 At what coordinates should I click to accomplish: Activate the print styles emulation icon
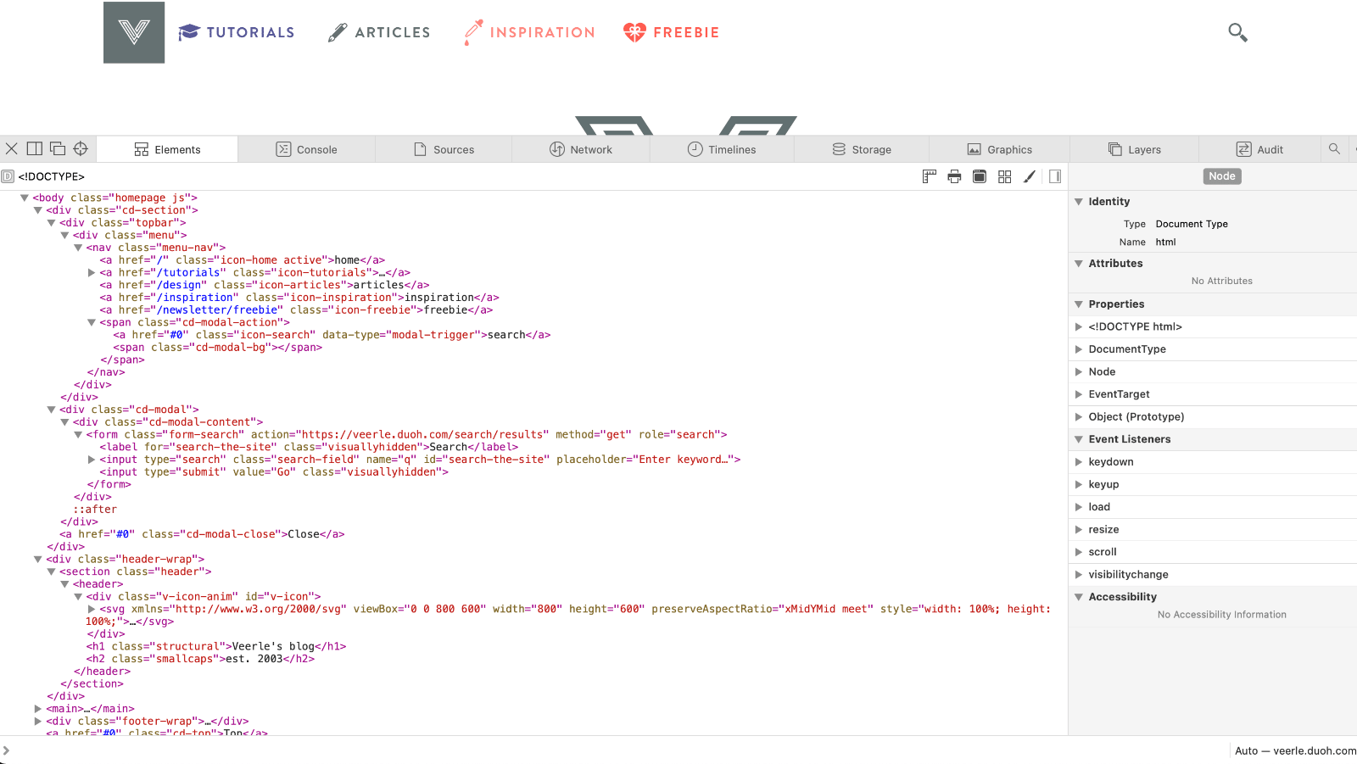point(954,176)
